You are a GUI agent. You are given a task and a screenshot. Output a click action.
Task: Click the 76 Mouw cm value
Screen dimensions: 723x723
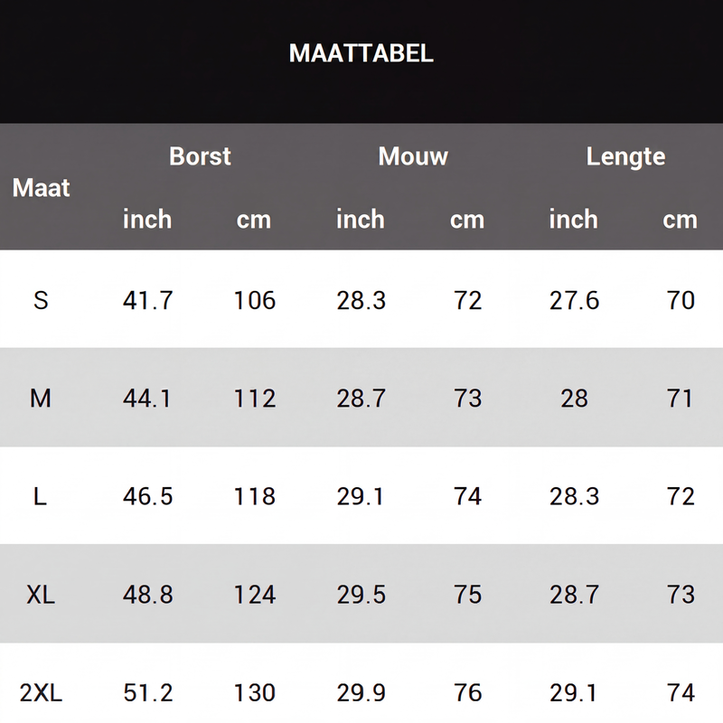[x=468, y=692]
